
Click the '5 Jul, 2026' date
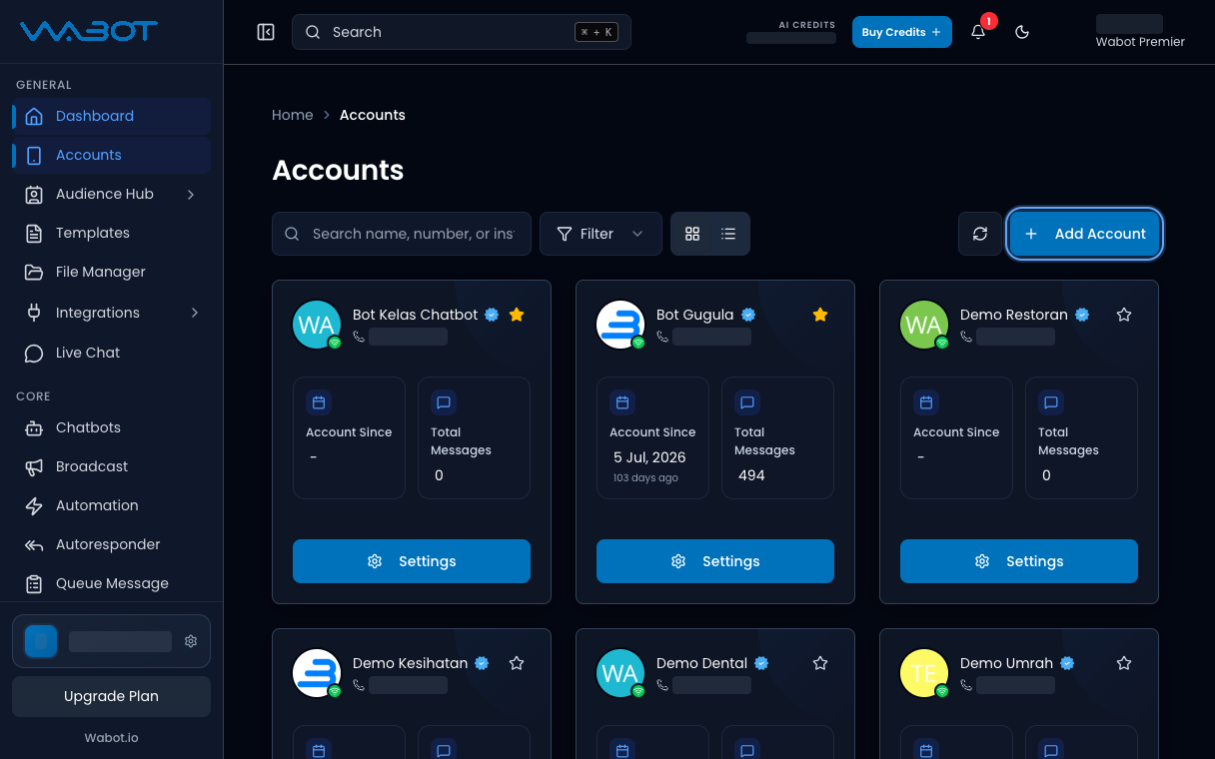pos(649,457)
